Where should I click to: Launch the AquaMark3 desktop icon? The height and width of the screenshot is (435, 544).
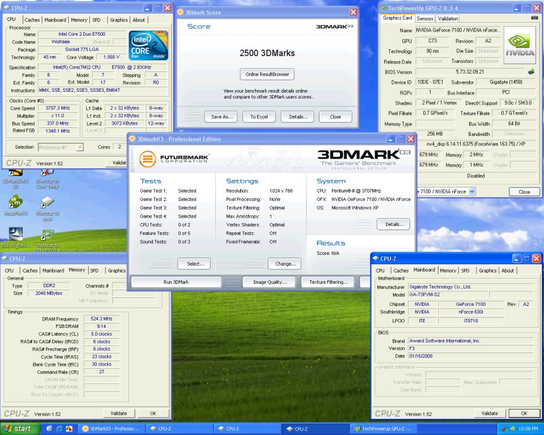click(15, 206)
